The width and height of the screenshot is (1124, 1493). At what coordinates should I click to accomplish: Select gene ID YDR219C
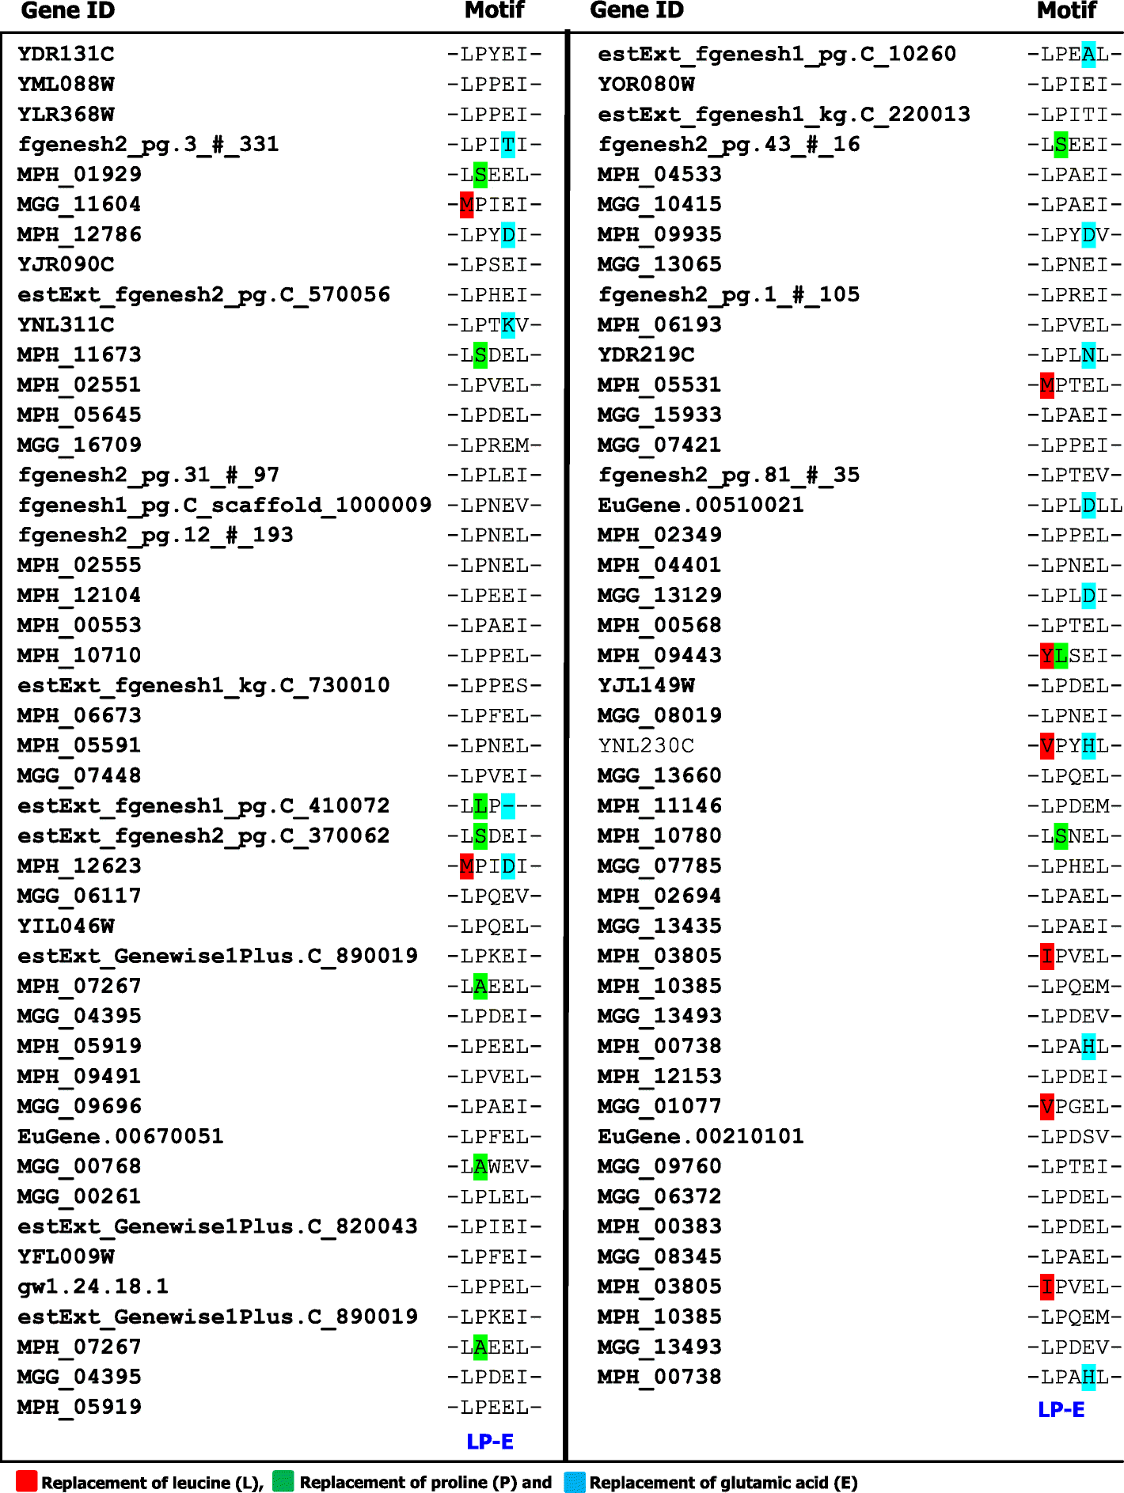pos(647,354)
